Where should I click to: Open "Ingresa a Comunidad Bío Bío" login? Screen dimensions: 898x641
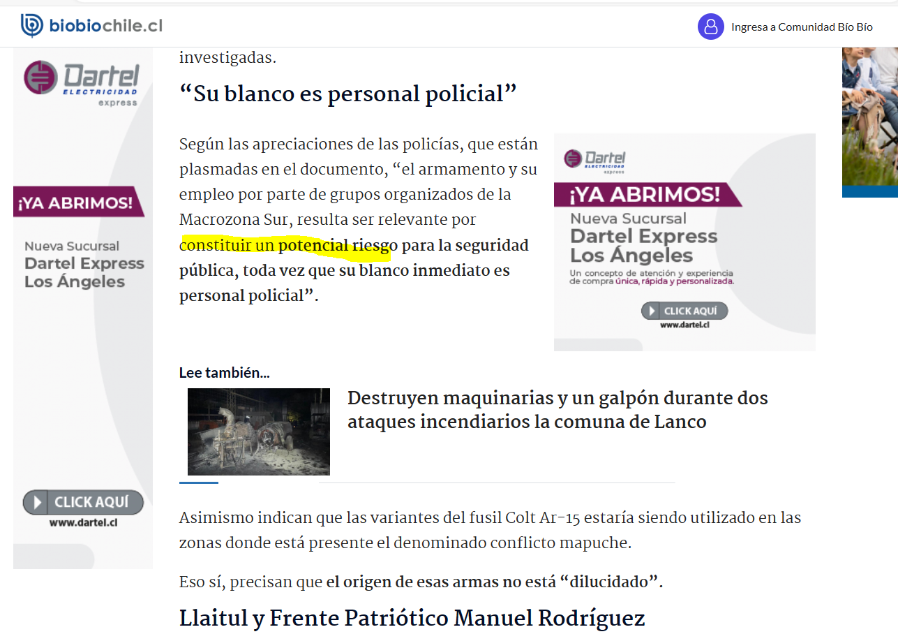802,27
